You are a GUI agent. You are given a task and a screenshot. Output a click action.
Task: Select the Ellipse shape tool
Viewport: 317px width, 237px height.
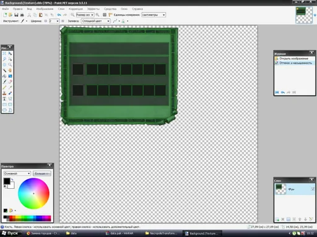click(4, 110)
